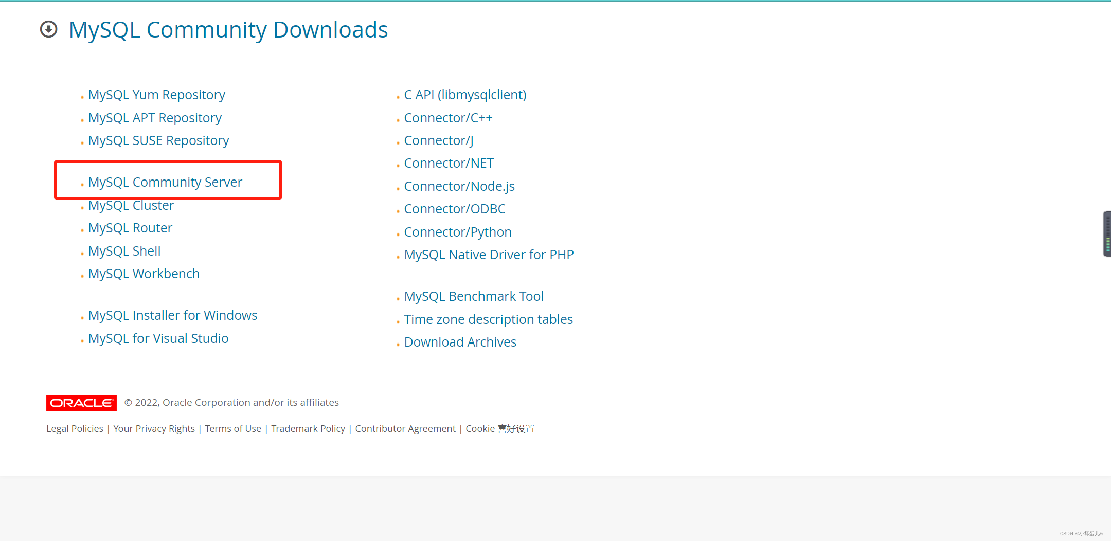
Task: Open Download Archives link
Action: [x=460, y=342]
